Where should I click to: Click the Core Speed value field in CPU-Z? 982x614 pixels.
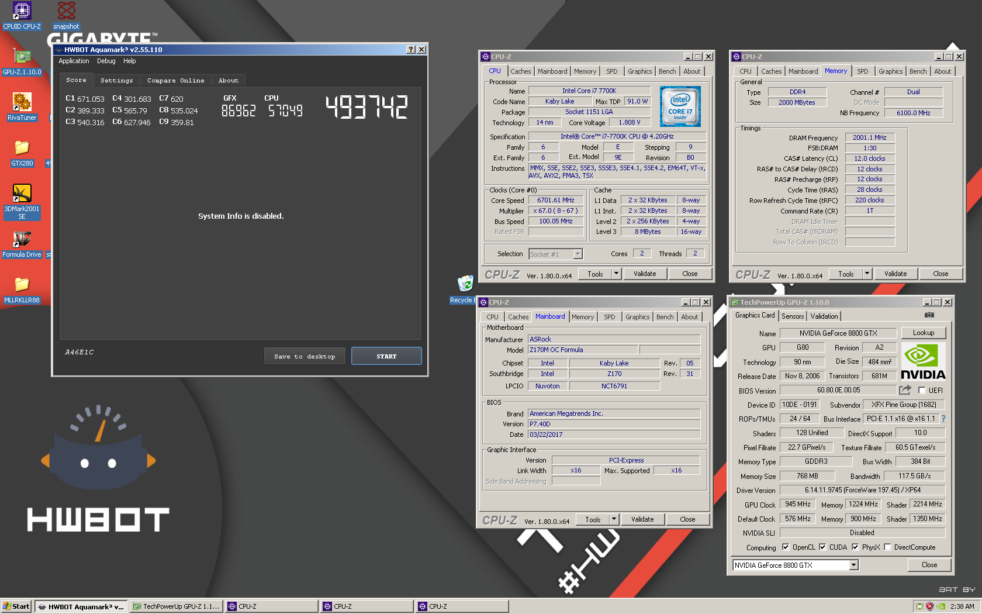point(556,200)
